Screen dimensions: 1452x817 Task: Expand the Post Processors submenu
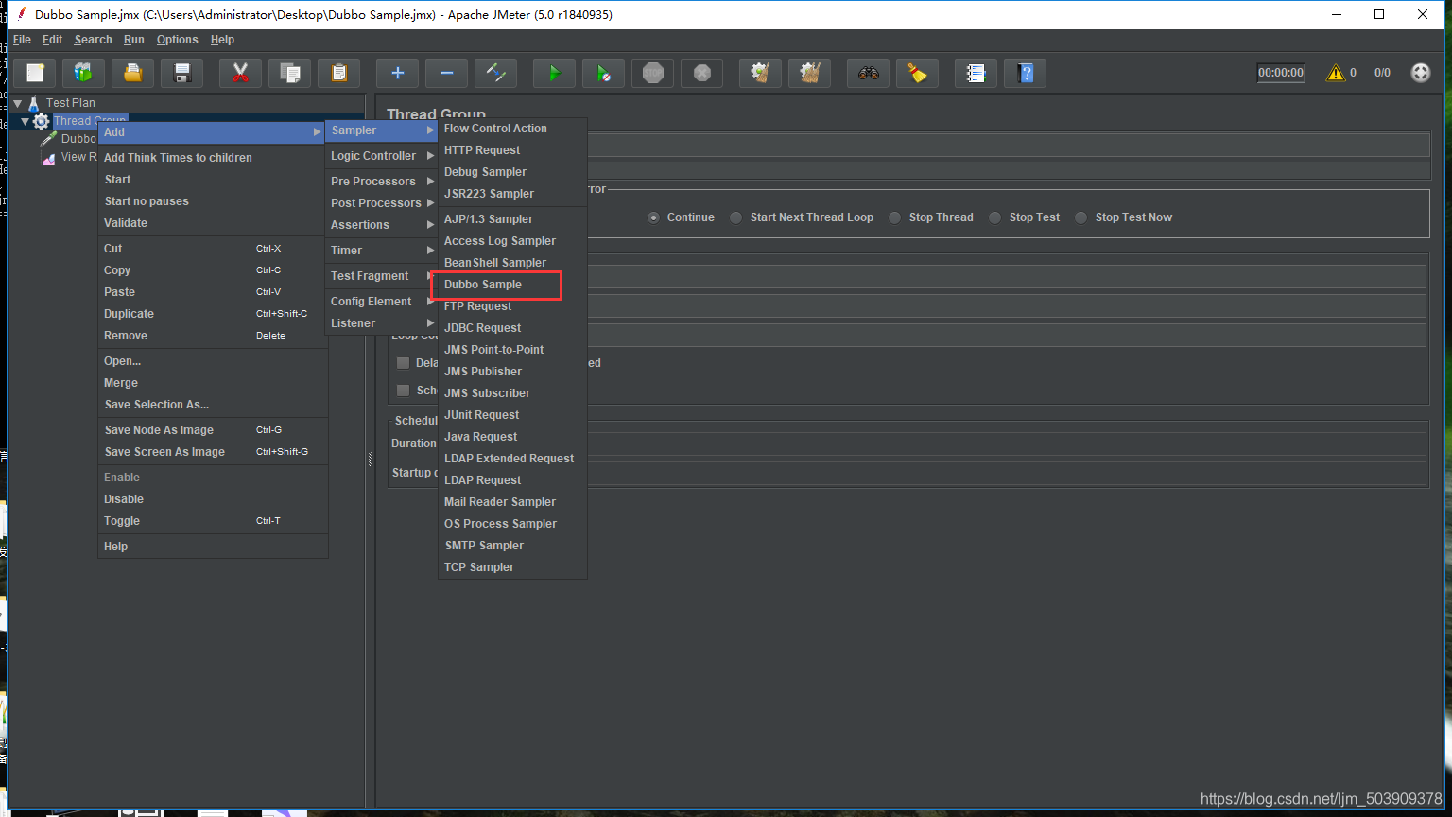[381, 203]
